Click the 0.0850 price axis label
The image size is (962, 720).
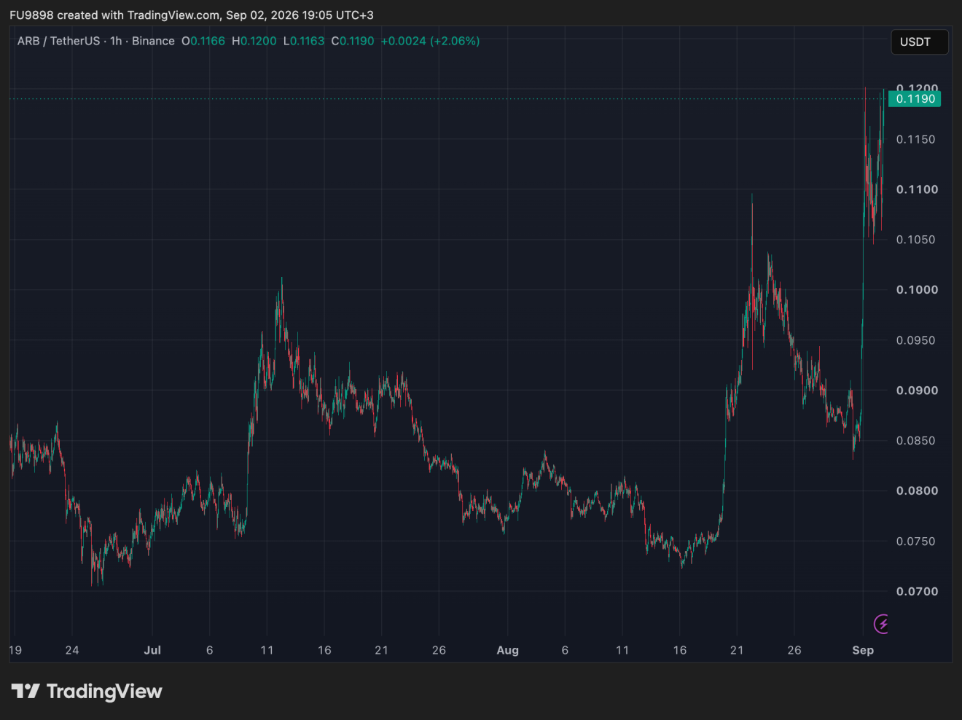pos(915,441)
